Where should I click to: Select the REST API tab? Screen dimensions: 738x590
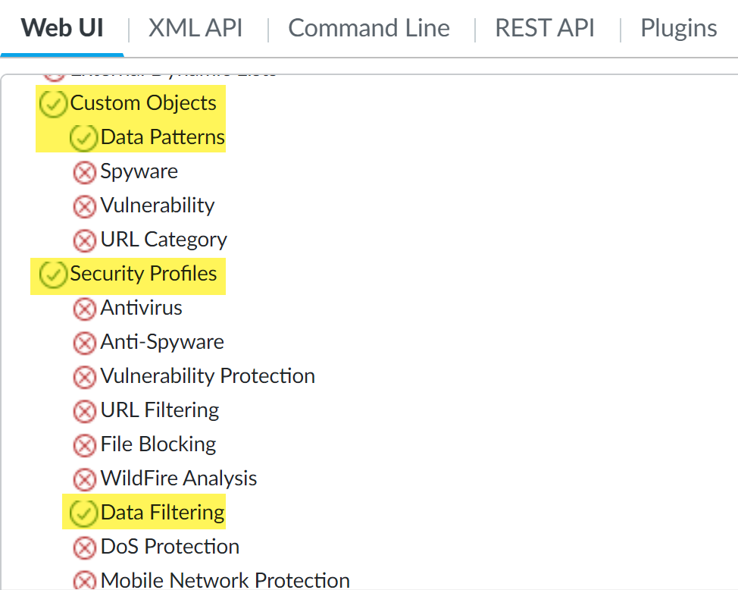pos(545,29)
